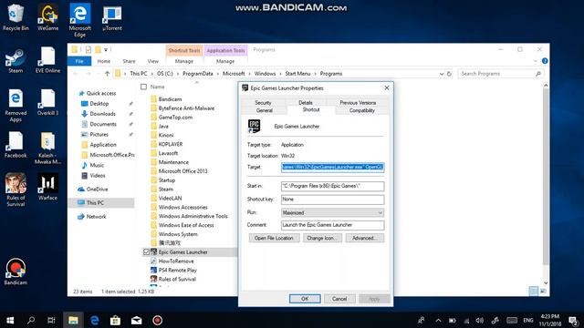This screenshot has height=328, width=584.
Task: Switch to the Security tab
Action: (263, 102)
